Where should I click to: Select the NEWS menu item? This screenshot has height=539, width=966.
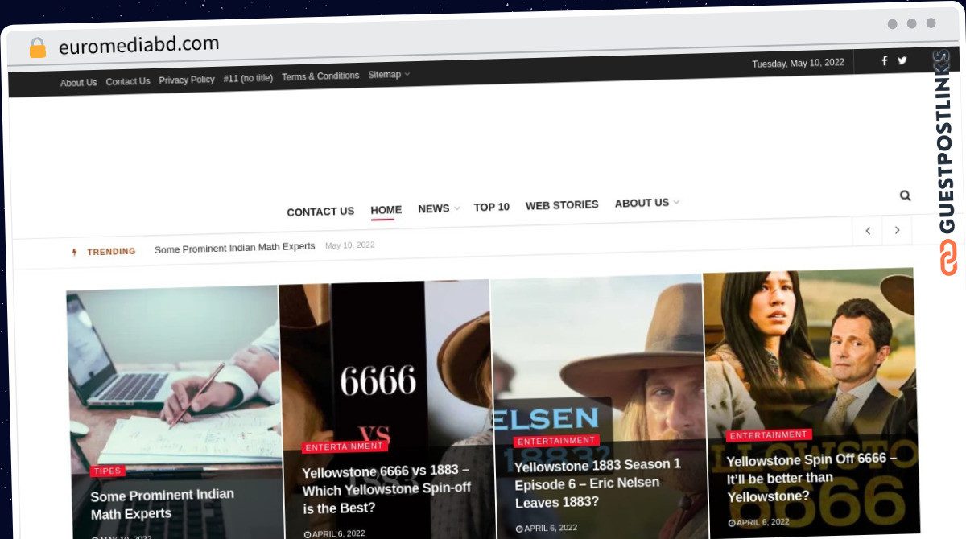coord(434,208)
